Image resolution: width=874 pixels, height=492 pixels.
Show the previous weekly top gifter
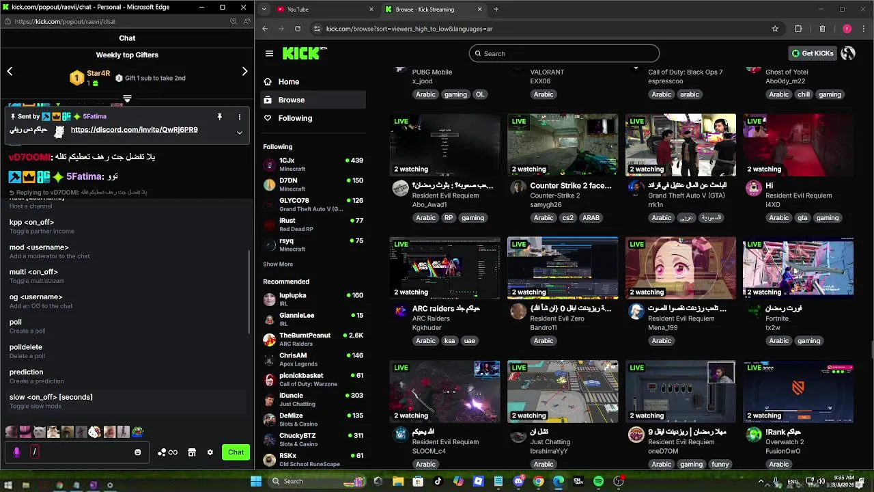click(10, 71)
